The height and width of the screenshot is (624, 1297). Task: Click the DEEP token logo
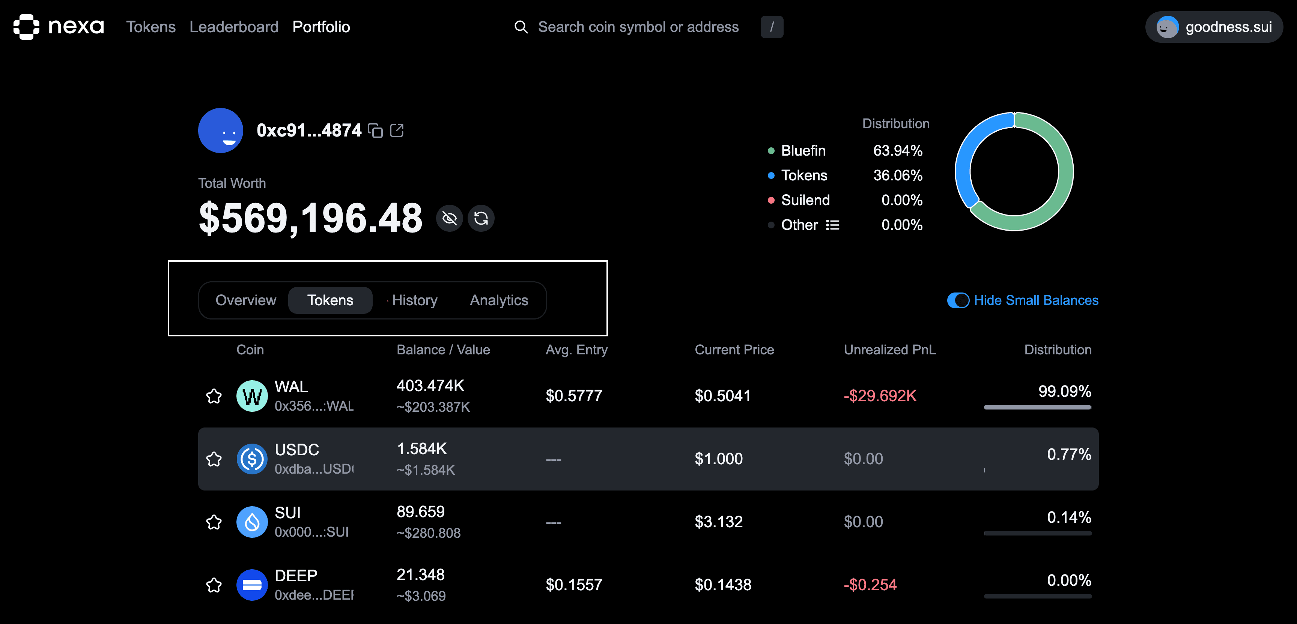tap(252, 585)
